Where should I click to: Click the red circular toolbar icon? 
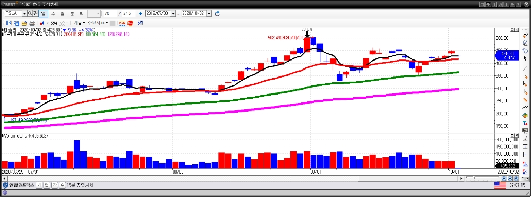pyautogui.click(x=130, y=23)
